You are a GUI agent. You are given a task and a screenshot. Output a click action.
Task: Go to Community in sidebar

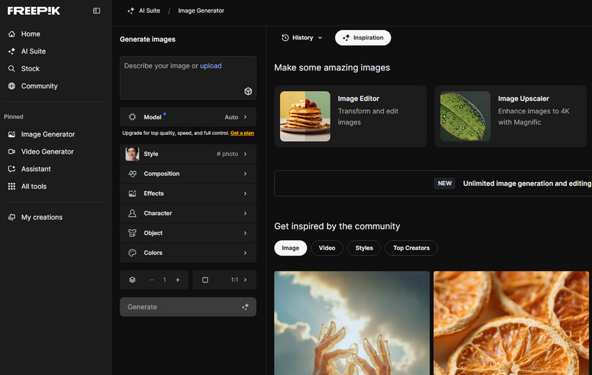(x=39, y=86)
